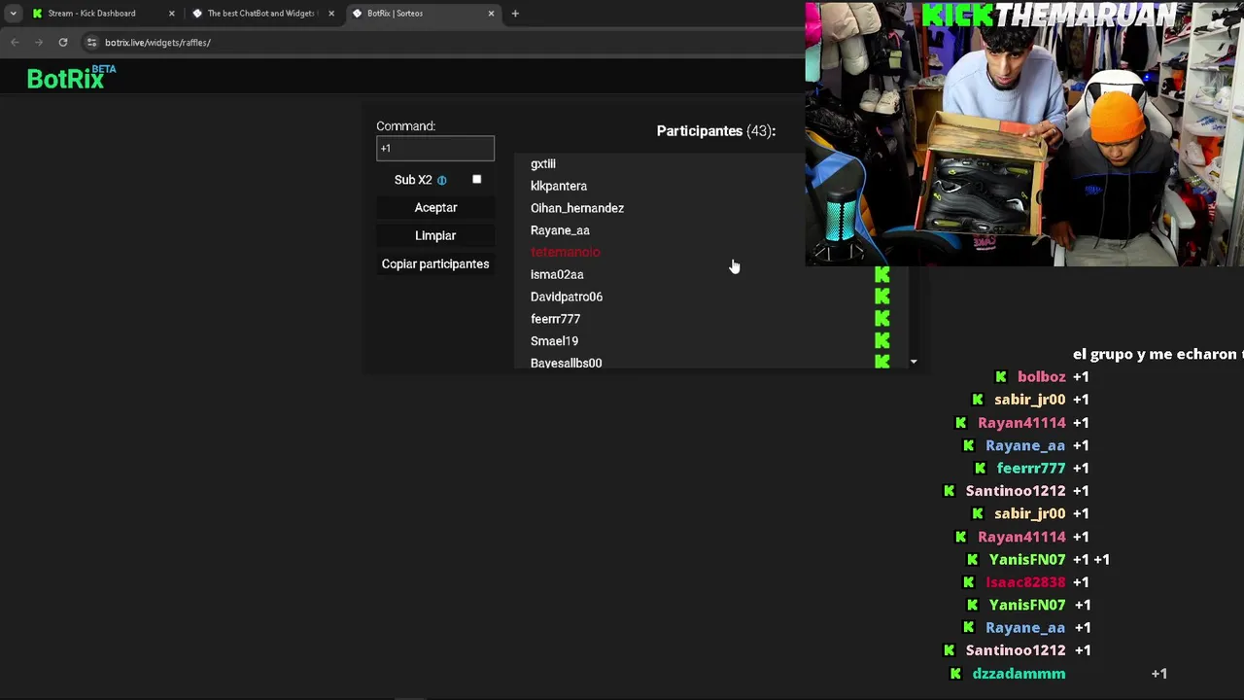The height and width of the screenshot is (700, 1244).
Task: Click Kick badge next to bolboz in chat
Action: (x=1001, y=377)
